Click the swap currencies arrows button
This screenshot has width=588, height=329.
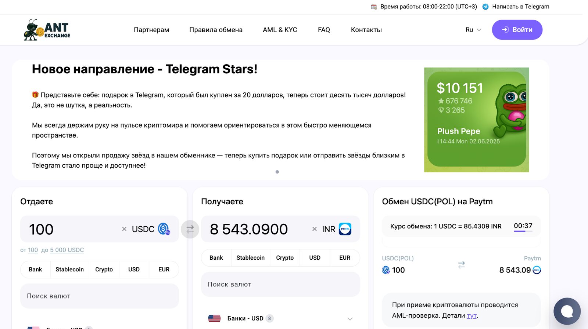tap(190, 229)
